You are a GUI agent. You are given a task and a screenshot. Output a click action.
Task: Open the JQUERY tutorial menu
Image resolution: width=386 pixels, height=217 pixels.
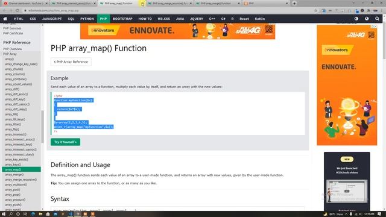tap(197, 19)
